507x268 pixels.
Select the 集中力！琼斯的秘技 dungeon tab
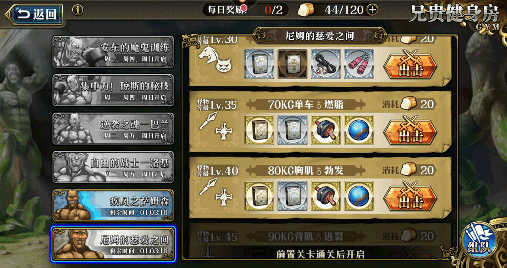[x=113, y=90]
